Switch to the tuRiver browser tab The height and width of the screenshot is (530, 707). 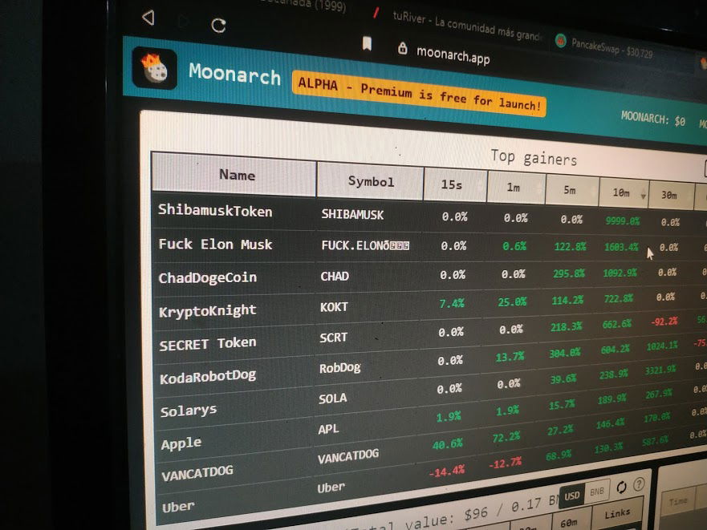click(x=467, y=26)
